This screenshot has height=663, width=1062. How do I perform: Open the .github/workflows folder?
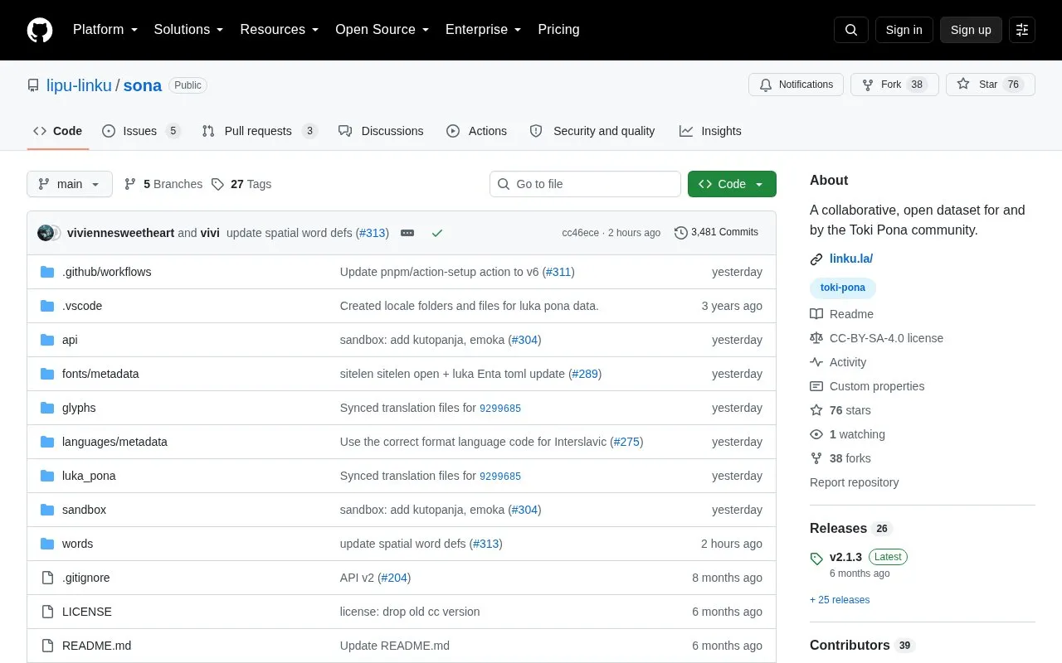(x=106, y=272)
